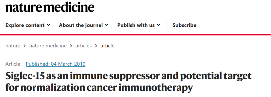Select the current article breadcrumb text
The height and width of the screenshot is (97, 271).
pos(107,46)
